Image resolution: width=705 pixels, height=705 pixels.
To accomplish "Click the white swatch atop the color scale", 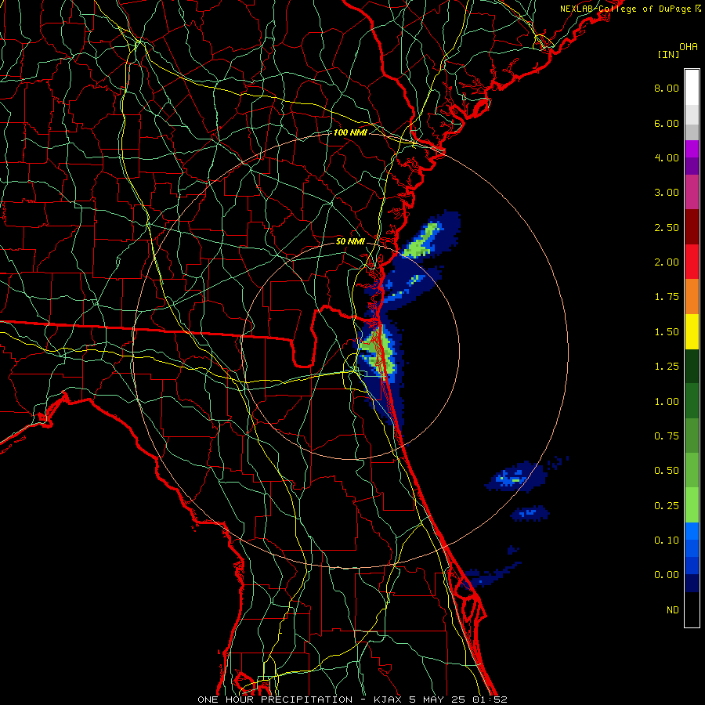I will (x=692, y=88).
